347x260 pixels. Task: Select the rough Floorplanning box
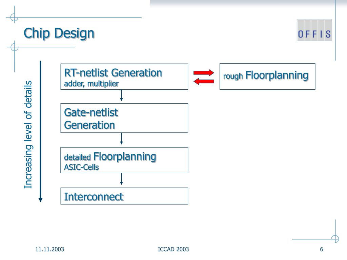(x=267, y=77)
